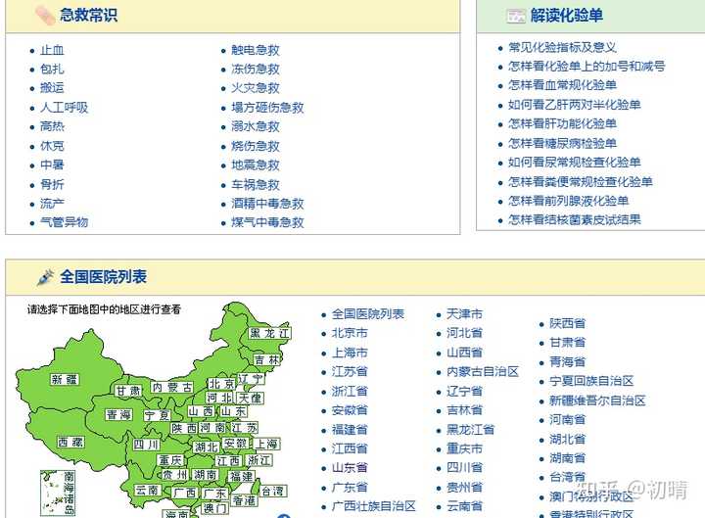Open 新疆维吾尔自治区 hospital link

point(596,400)
